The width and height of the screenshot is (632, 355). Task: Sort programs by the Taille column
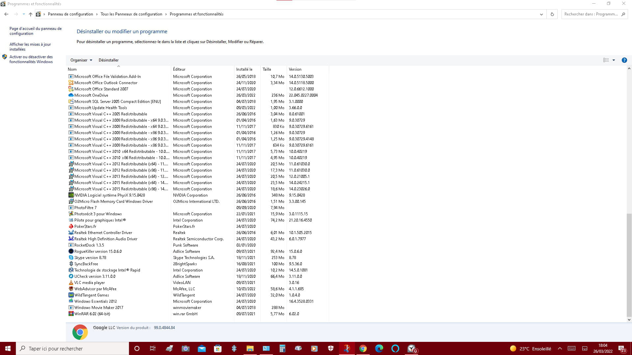(274, 69)
